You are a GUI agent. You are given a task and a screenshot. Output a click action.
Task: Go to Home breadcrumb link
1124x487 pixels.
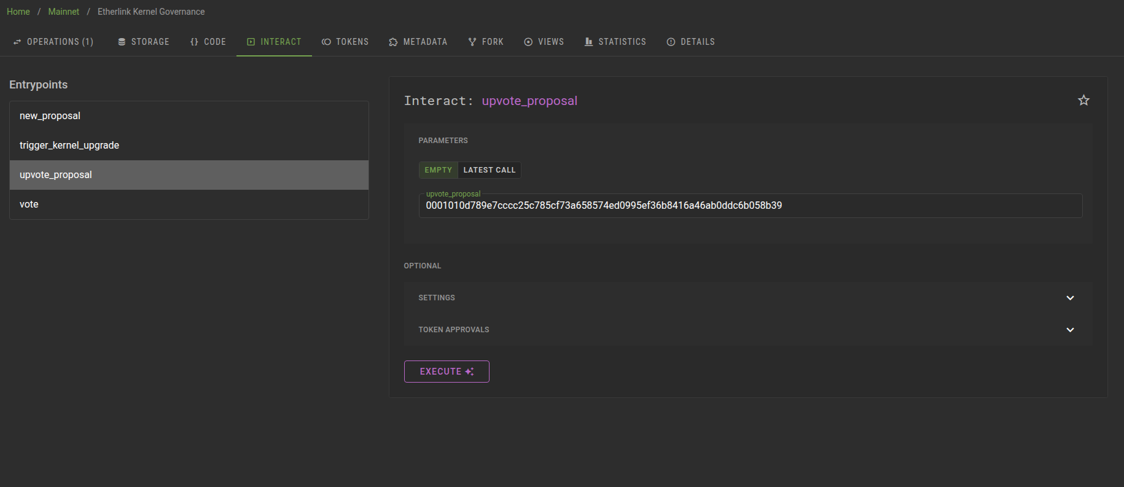[18, 12]
